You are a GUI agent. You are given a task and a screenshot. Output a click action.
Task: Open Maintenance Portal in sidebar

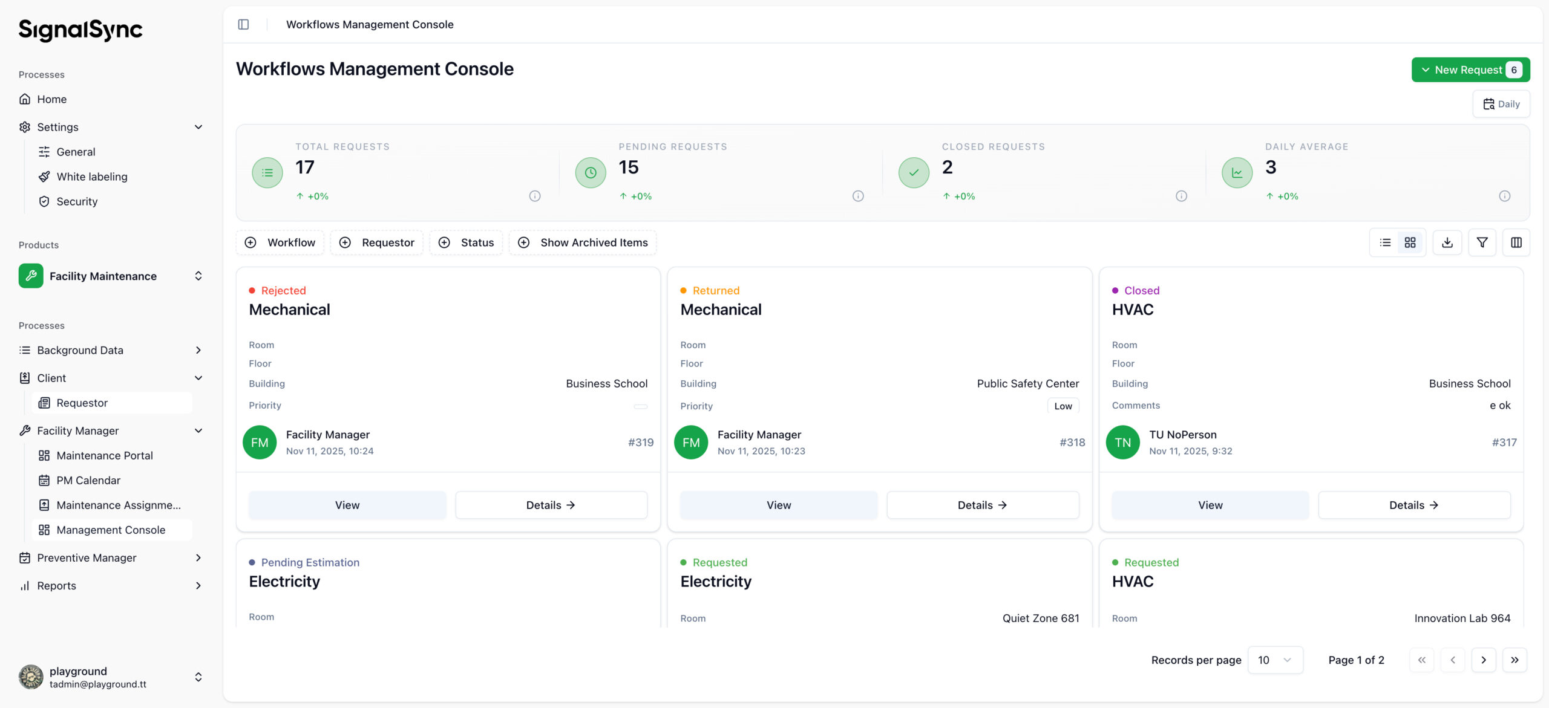pyautogui.click(x=105, y=455)
